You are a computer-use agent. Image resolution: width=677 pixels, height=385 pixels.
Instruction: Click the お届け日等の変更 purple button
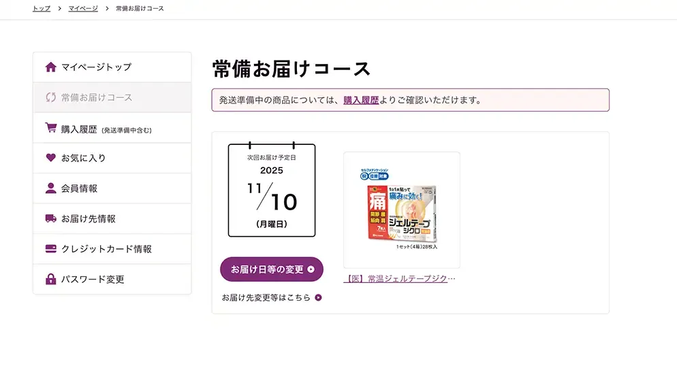[x=272, y=269]
